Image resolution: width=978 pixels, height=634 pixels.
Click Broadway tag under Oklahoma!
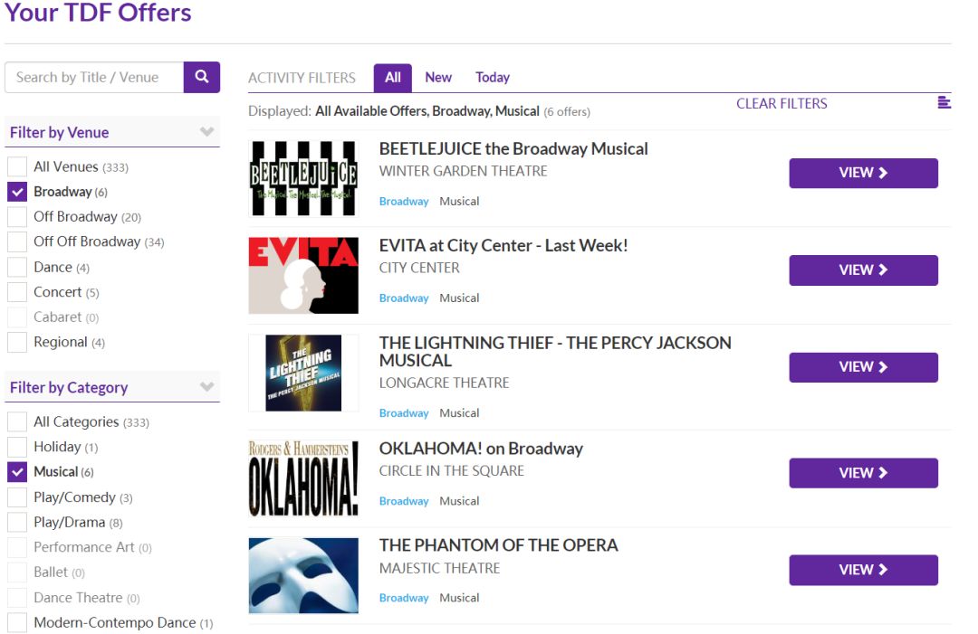(x=404, y=501)
